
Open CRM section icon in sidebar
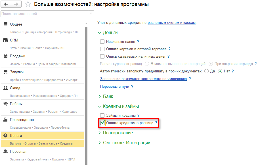[x=5, y=40]
